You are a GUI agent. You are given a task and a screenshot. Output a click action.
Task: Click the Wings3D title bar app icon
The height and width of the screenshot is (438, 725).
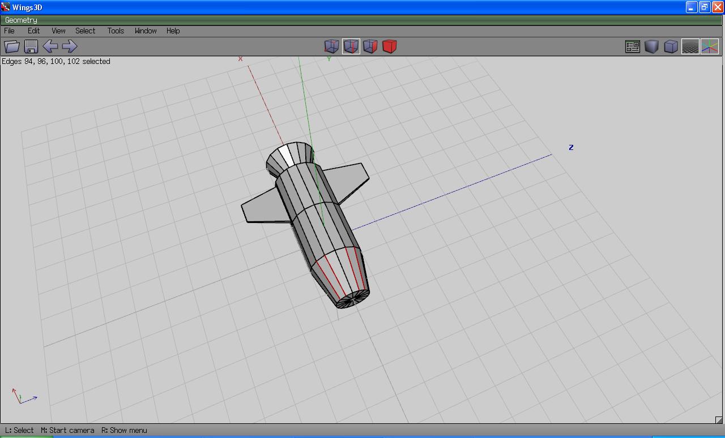(x=6, y=7)
